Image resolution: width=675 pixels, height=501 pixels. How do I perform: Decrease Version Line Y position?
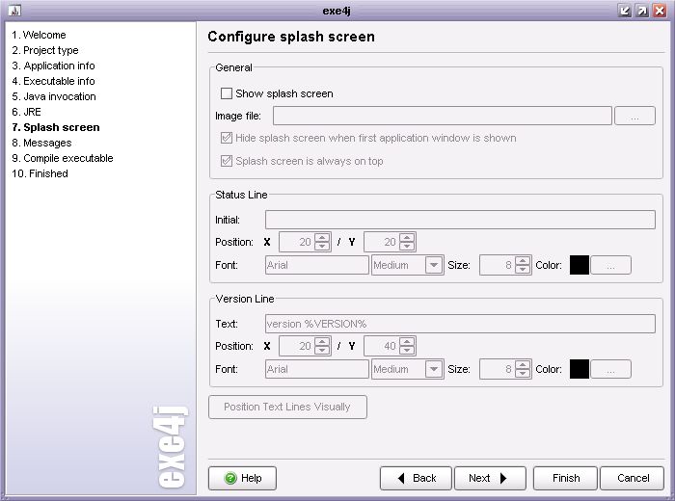pyautogui.click(x=407, y=351)
